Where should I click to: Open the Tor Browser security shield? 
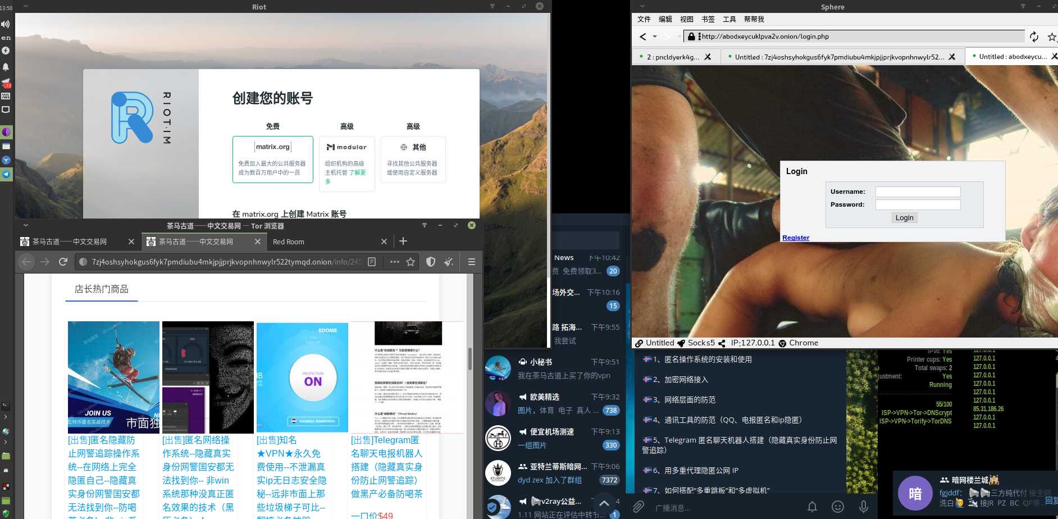coord(431,262)
